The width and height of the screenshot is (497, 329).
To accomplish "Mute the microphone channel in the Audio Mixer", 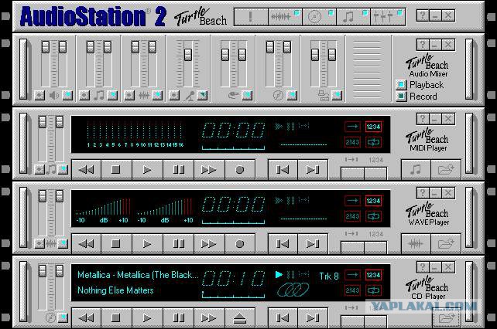I will pyautogui.click(x=174, y=95).
